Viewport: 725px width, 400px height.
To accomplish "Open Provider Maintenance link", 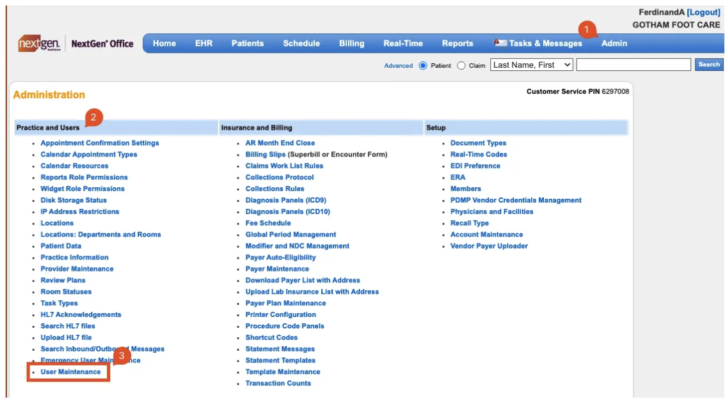I will click(x=77, y=269).
